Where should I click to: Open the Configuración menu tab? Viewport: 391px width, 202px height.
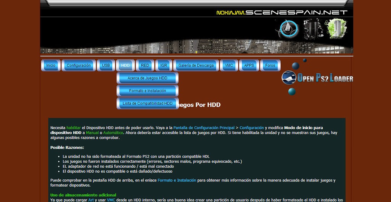click(79, 65)
